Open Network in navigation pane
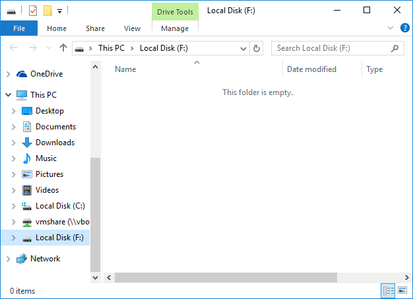Image resolution: width=413 pixels, height=299 pixels. 46,259
